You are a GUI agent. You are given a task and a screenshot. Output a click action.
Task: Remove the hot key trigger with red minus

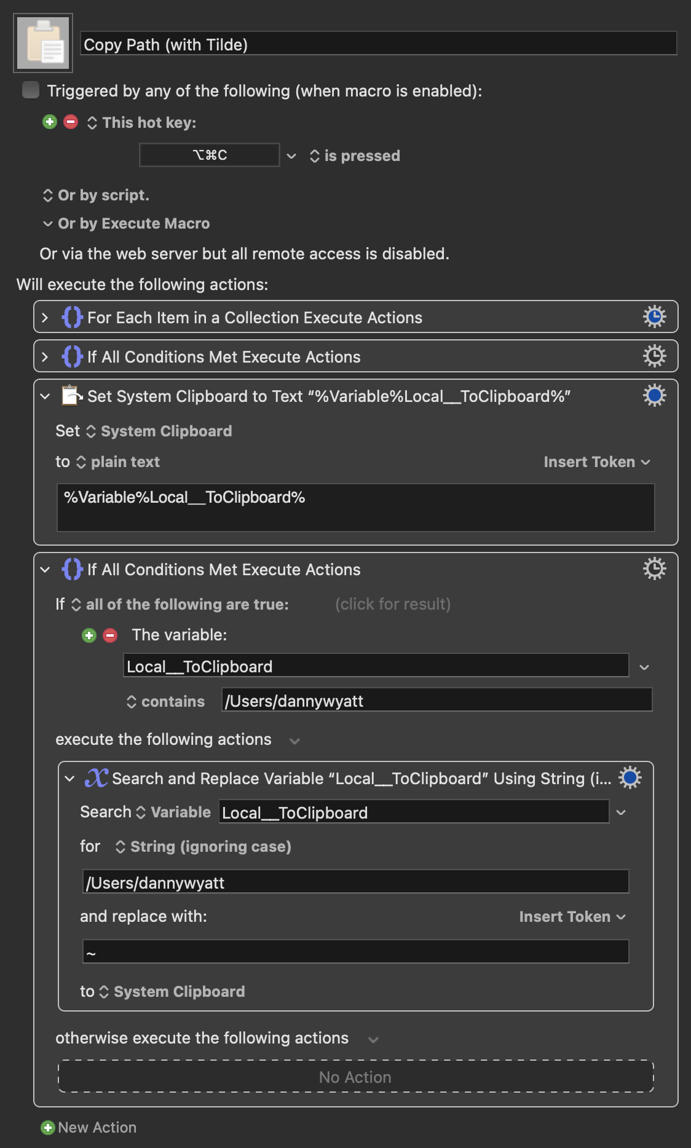pyautogui.click(x=71, y=122)
